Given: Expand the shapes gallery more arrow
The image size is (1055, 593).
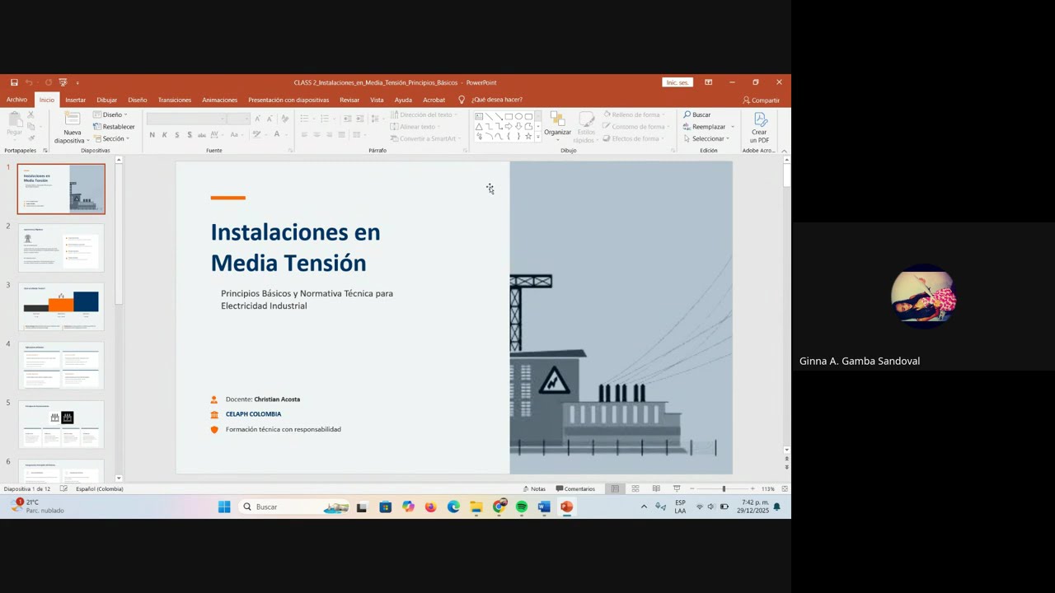Looking at the screenshot, I should (x=538, y=137).
